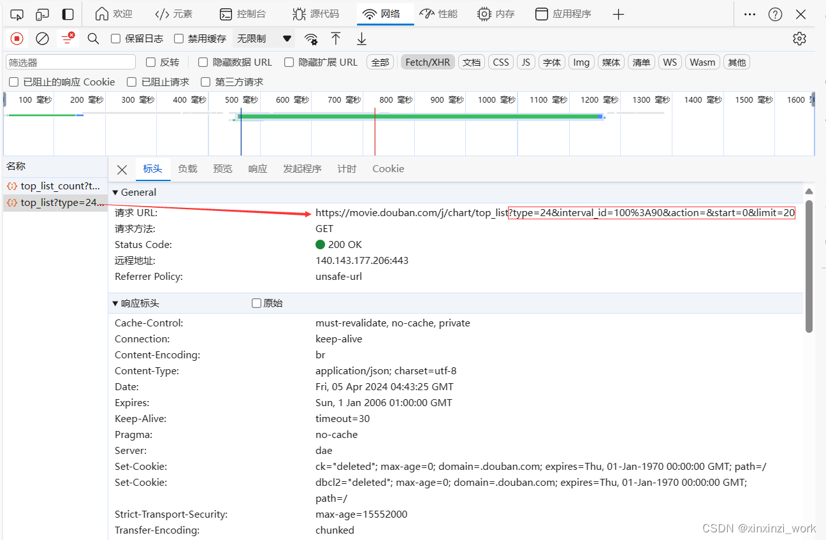
Task: Select the JS filter
Action: [526, 62]
